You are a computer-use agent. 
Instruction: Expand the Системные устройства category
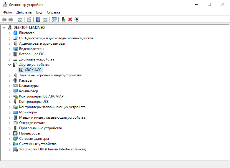(x=10, y=144)
